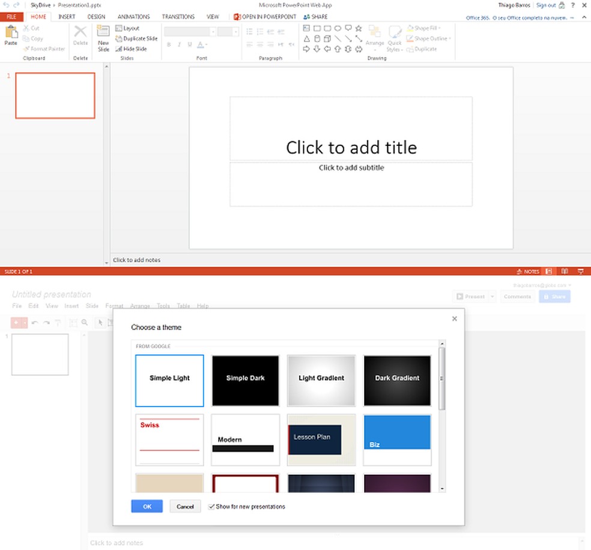591x550 pixels.
Task: Open the Format menu in Google Slides
Action: coord(114,306)
